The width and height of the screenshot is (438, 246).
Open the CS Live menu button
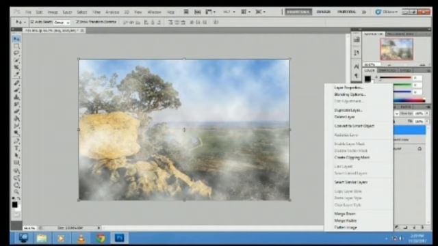[386, 12]
